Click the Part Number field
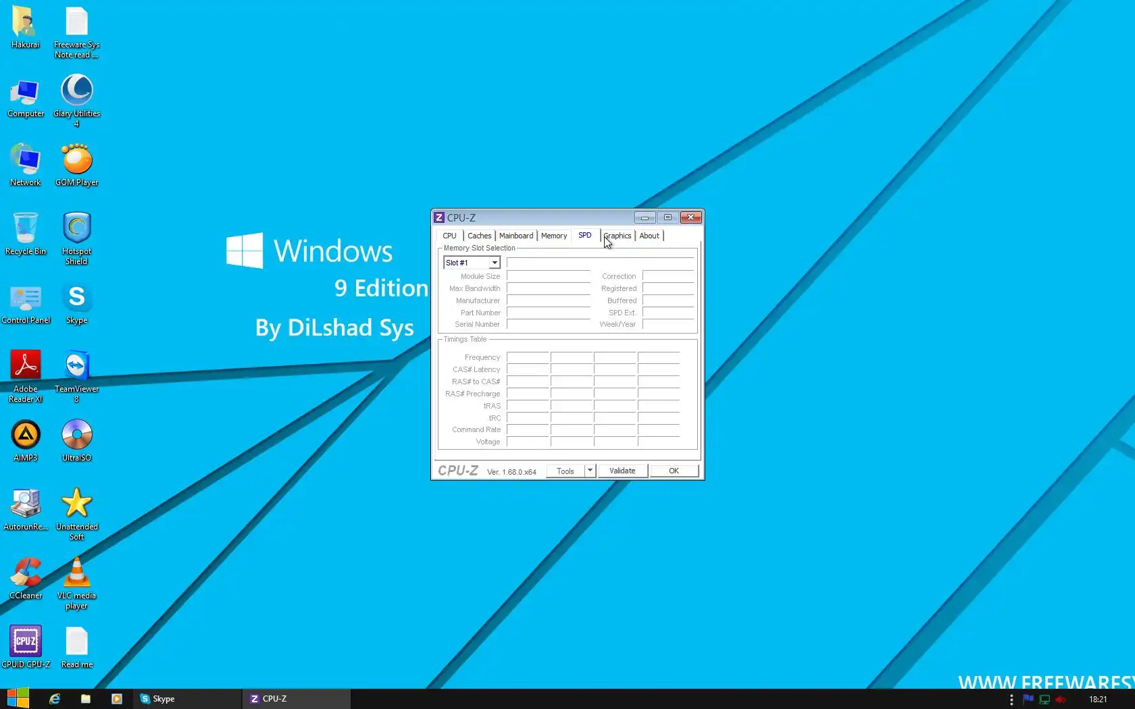The image size is (1135, 709). (x=549, y=313)
